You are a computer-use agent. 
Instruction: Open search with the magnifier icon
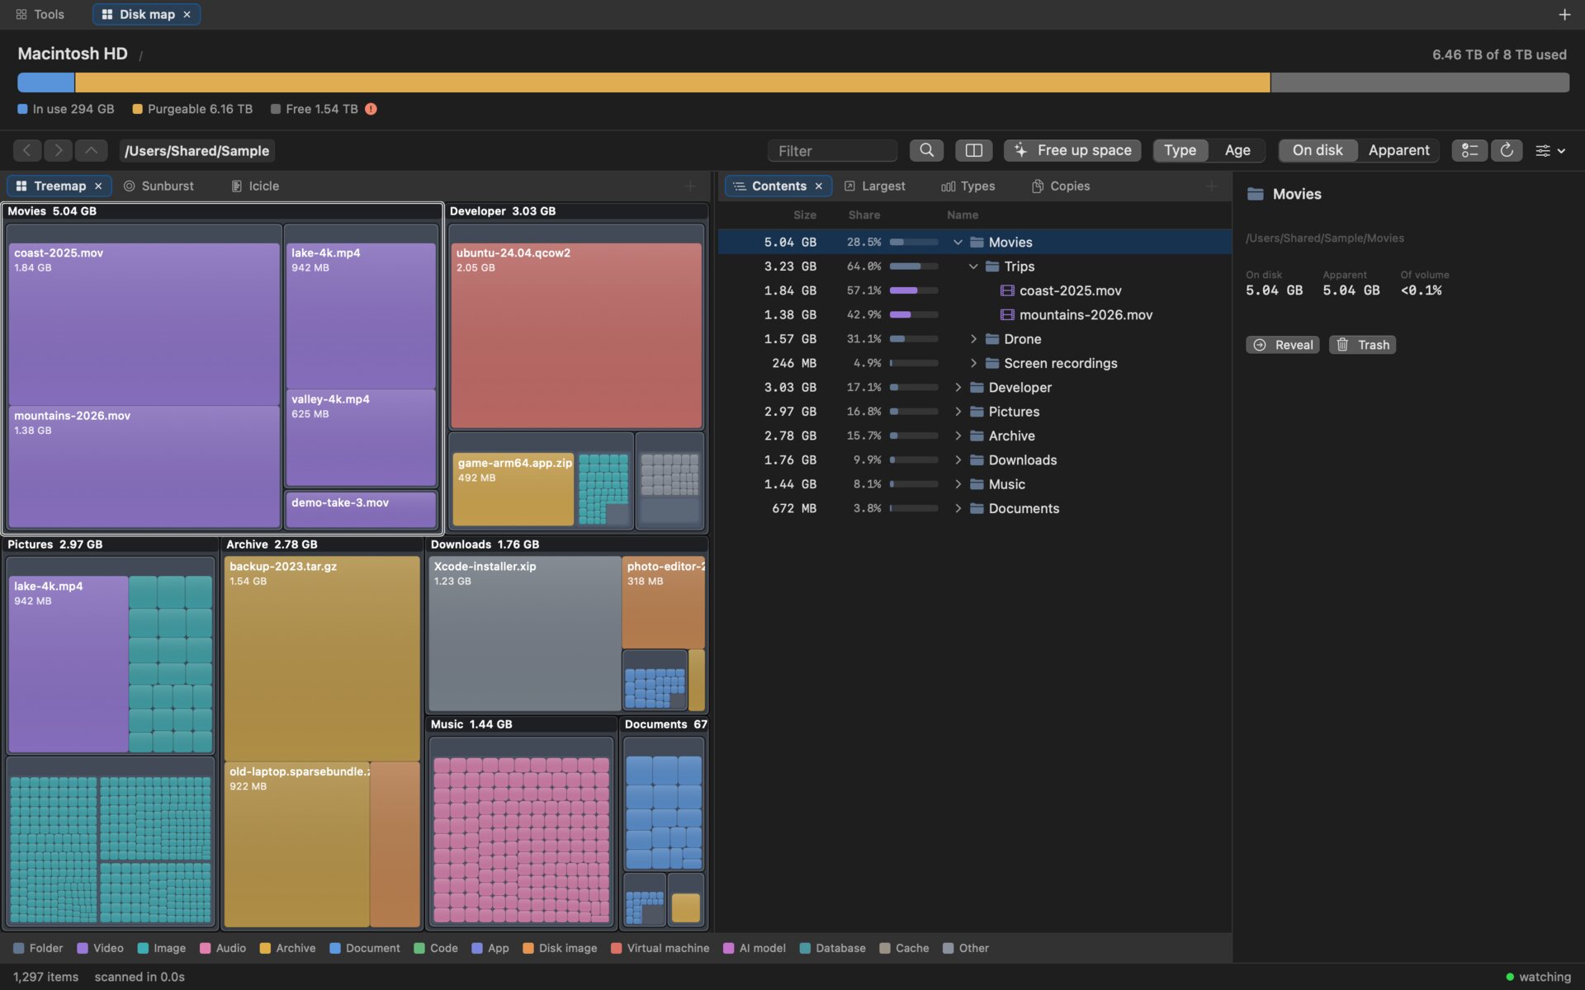[926, 150]
